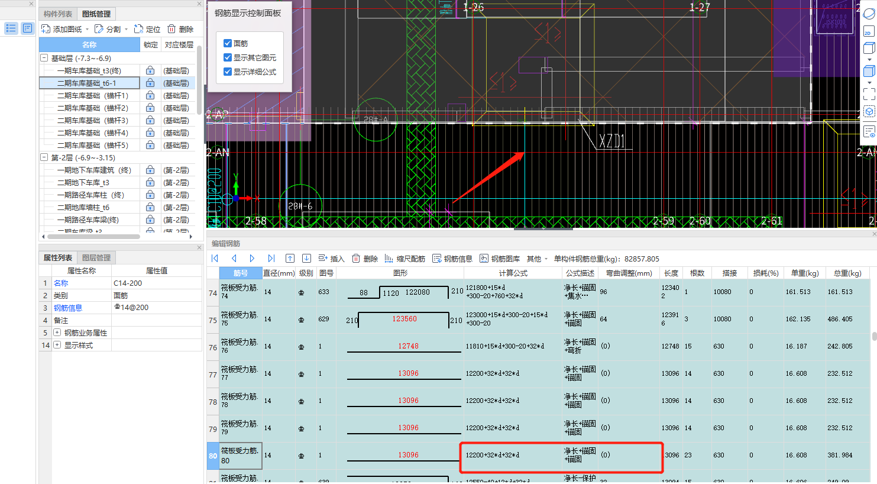Click drawing list horizontal scrollbar
The width and height of the screenshot is (877, 484).
(x=93, y=237)
